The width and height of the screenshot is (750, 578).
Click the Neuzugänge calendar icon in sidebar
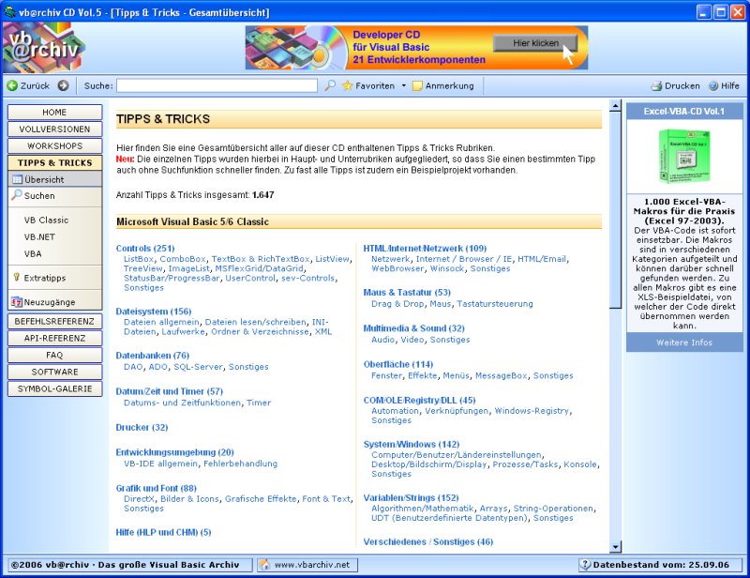[16, 302]
